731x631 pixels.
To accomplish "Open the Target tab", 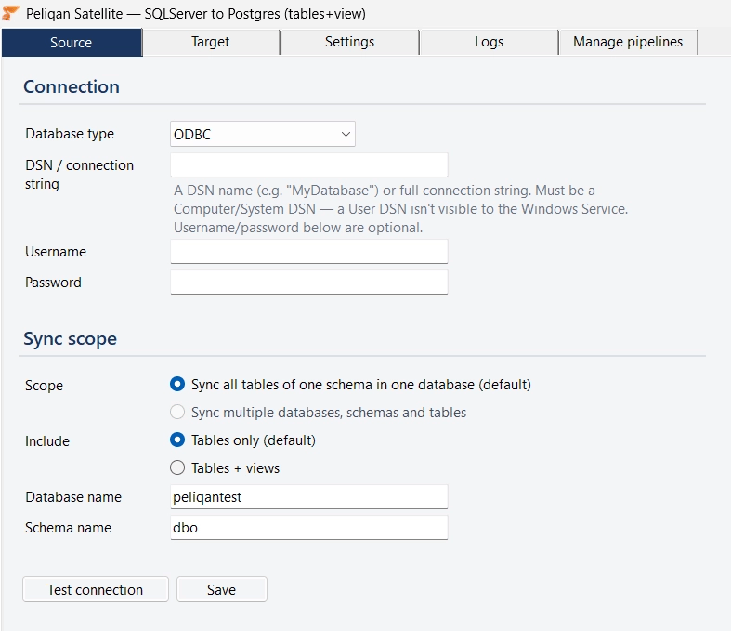I will click(211, 42).
